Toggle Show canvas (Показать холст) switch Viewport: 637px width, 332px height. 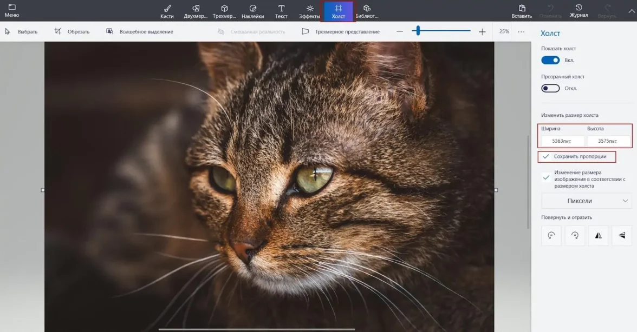550,60
